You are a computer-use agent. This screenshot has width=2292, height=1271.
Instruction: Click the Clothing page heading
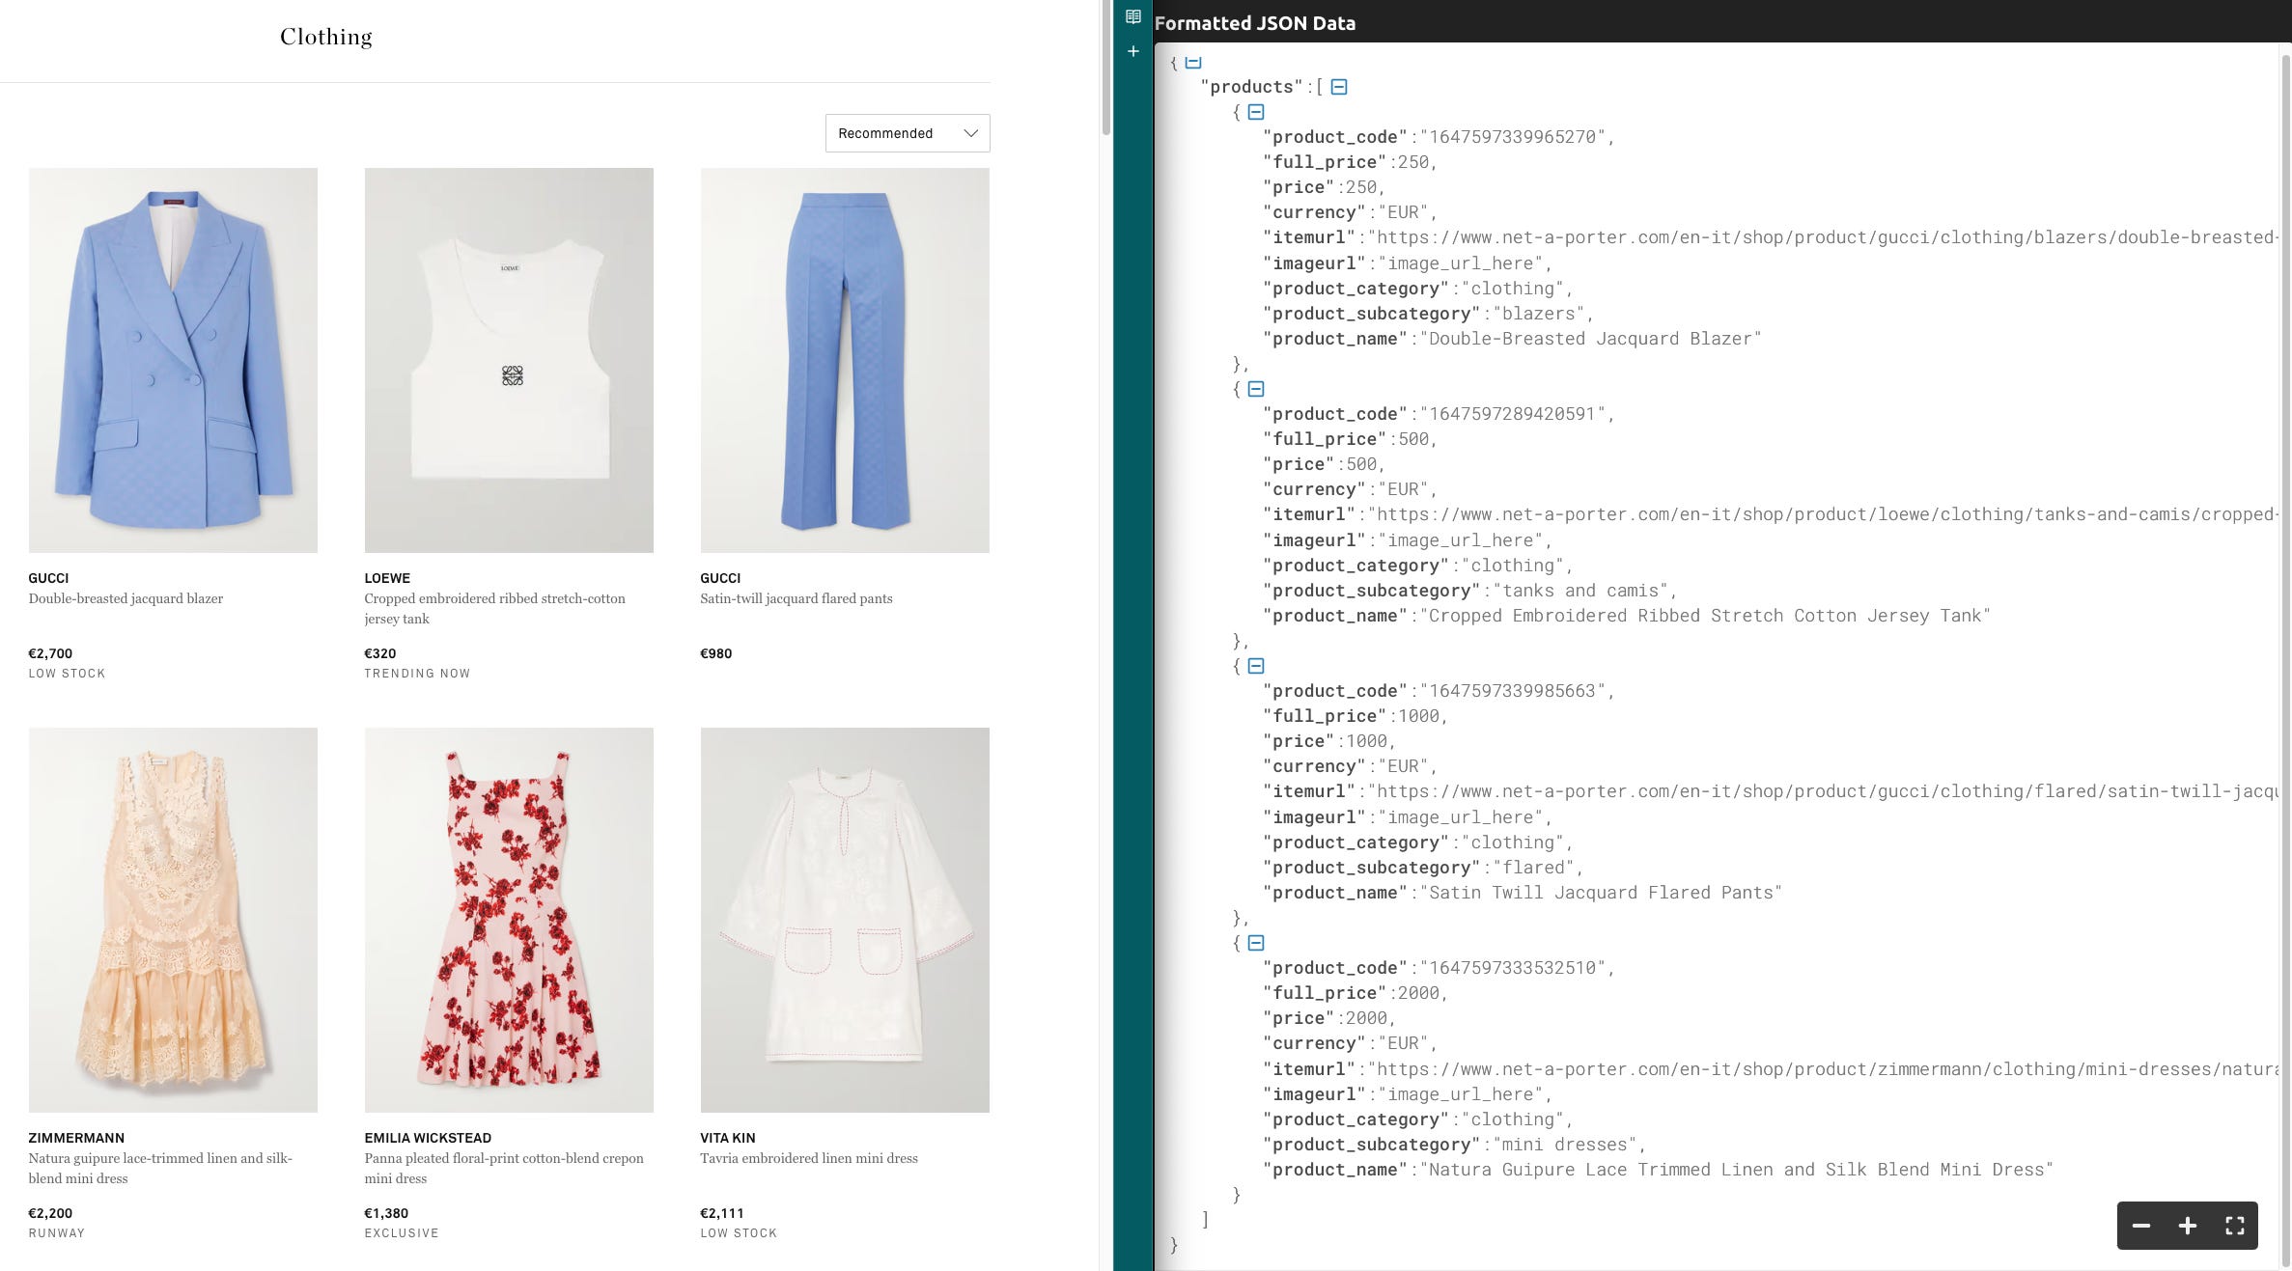pyautogui.click(x=325, y=37)
